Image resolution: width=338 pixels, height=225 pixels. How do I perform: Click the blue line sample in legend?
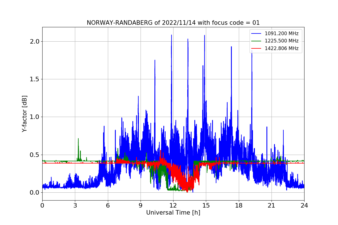[x=257, y=33]
